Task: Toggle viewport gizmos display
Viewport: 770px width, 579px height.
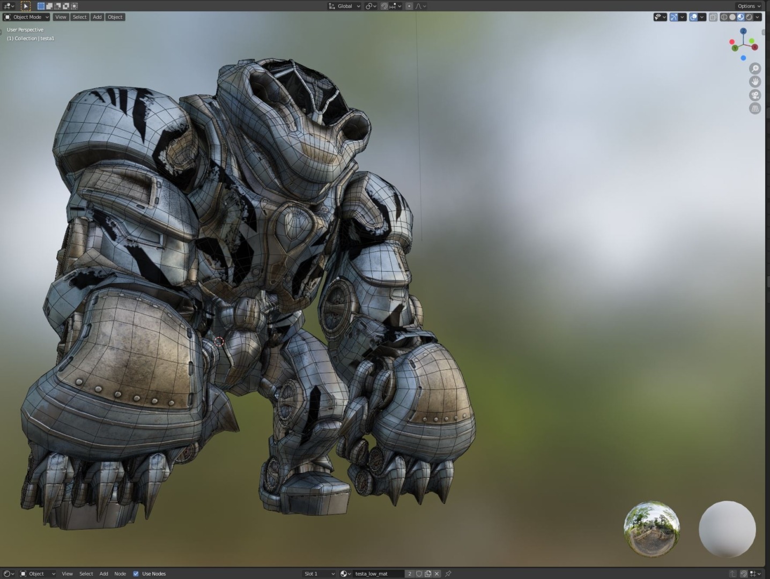Action: 674,17
